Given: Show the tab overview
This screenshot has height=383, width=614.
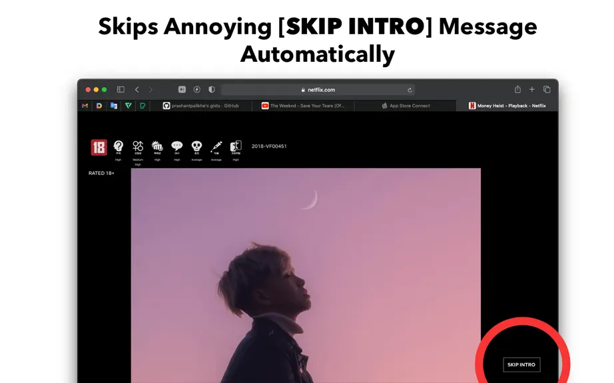Looking at the screenshot, I should click(547, 90).
